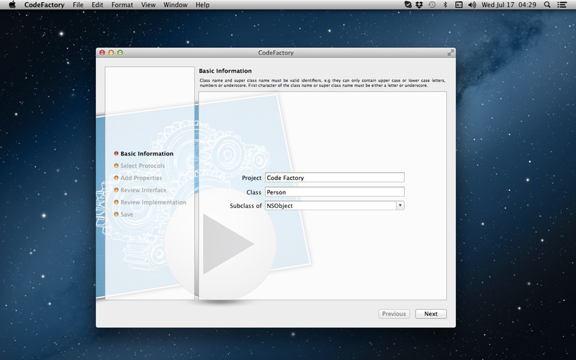576x360 pixels.
Task: Click the Project label
Action: [x=251, y=178]
